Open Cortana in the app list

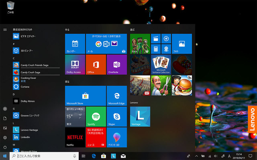pyautogui.click(x=37, y=86)
